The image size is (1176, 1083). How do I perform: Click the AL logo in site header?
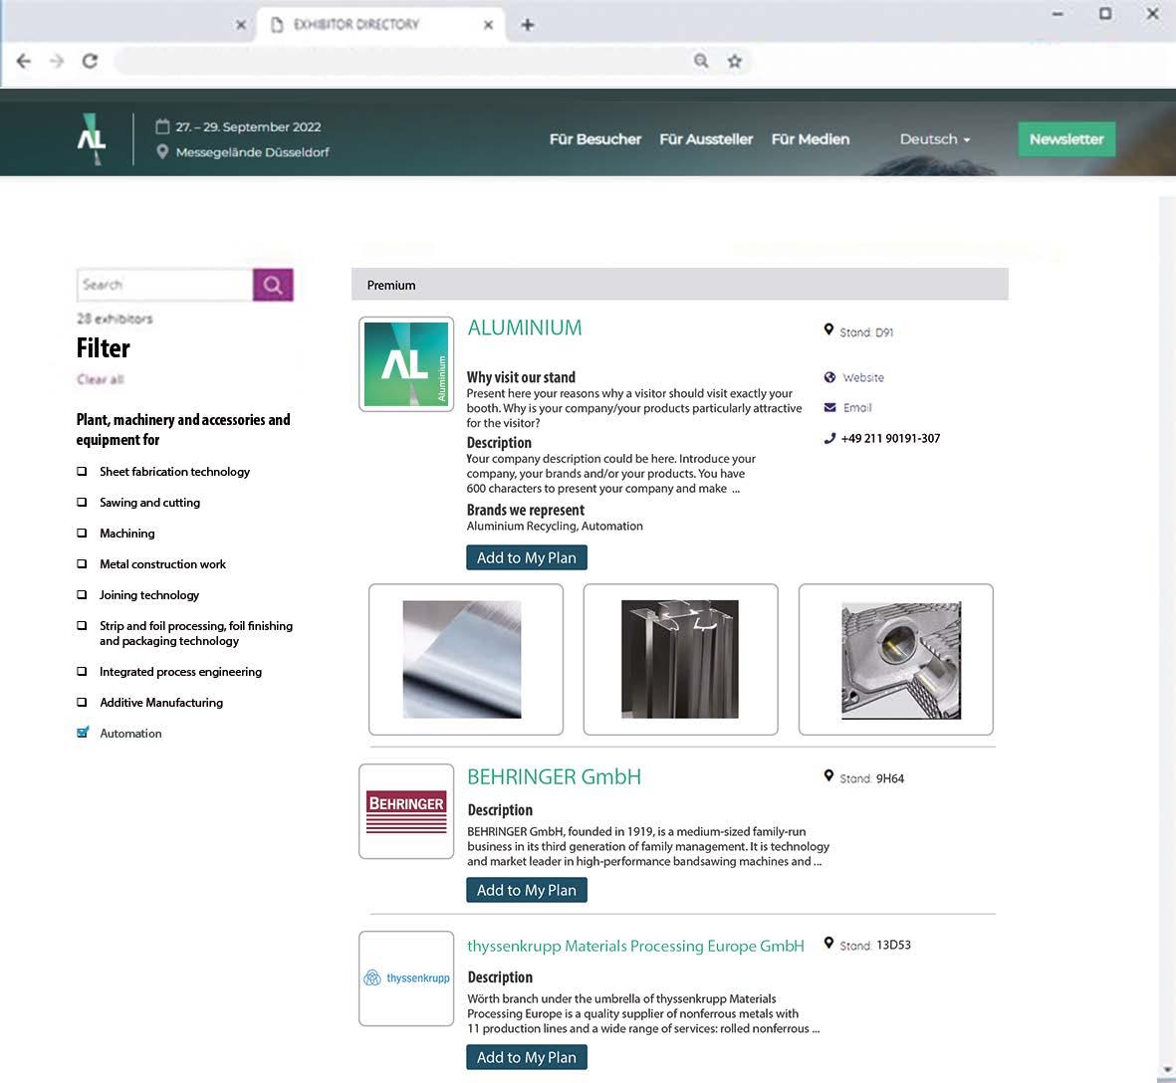92,139
